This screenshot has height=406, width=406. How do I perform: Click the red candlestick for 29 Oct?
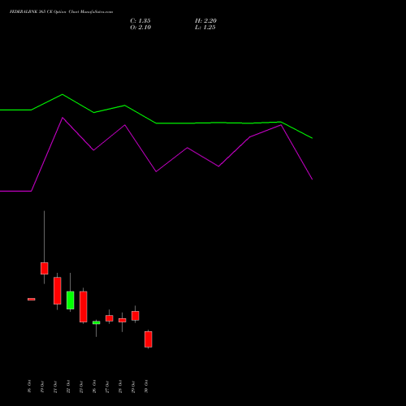coord(136,316)
